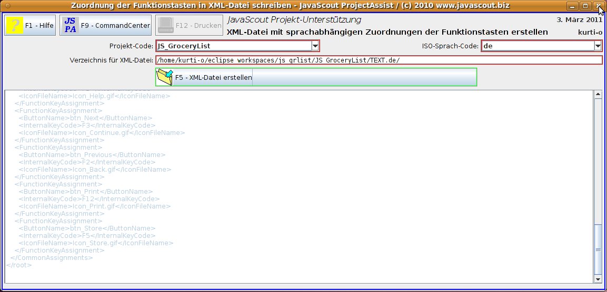The image size is (607, 292).
Task: Click the yellow question mark help icon
Action: point(15,25)
